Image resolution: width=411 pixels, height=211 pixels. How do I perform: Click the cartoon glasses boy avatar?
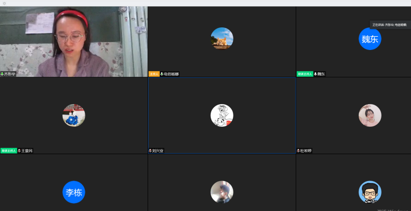click(370, 192)
